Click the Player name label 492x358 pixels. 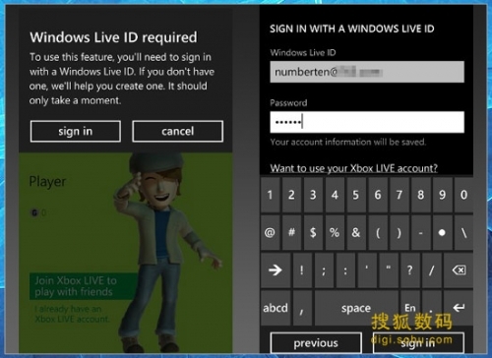click(x=47, y=182)
